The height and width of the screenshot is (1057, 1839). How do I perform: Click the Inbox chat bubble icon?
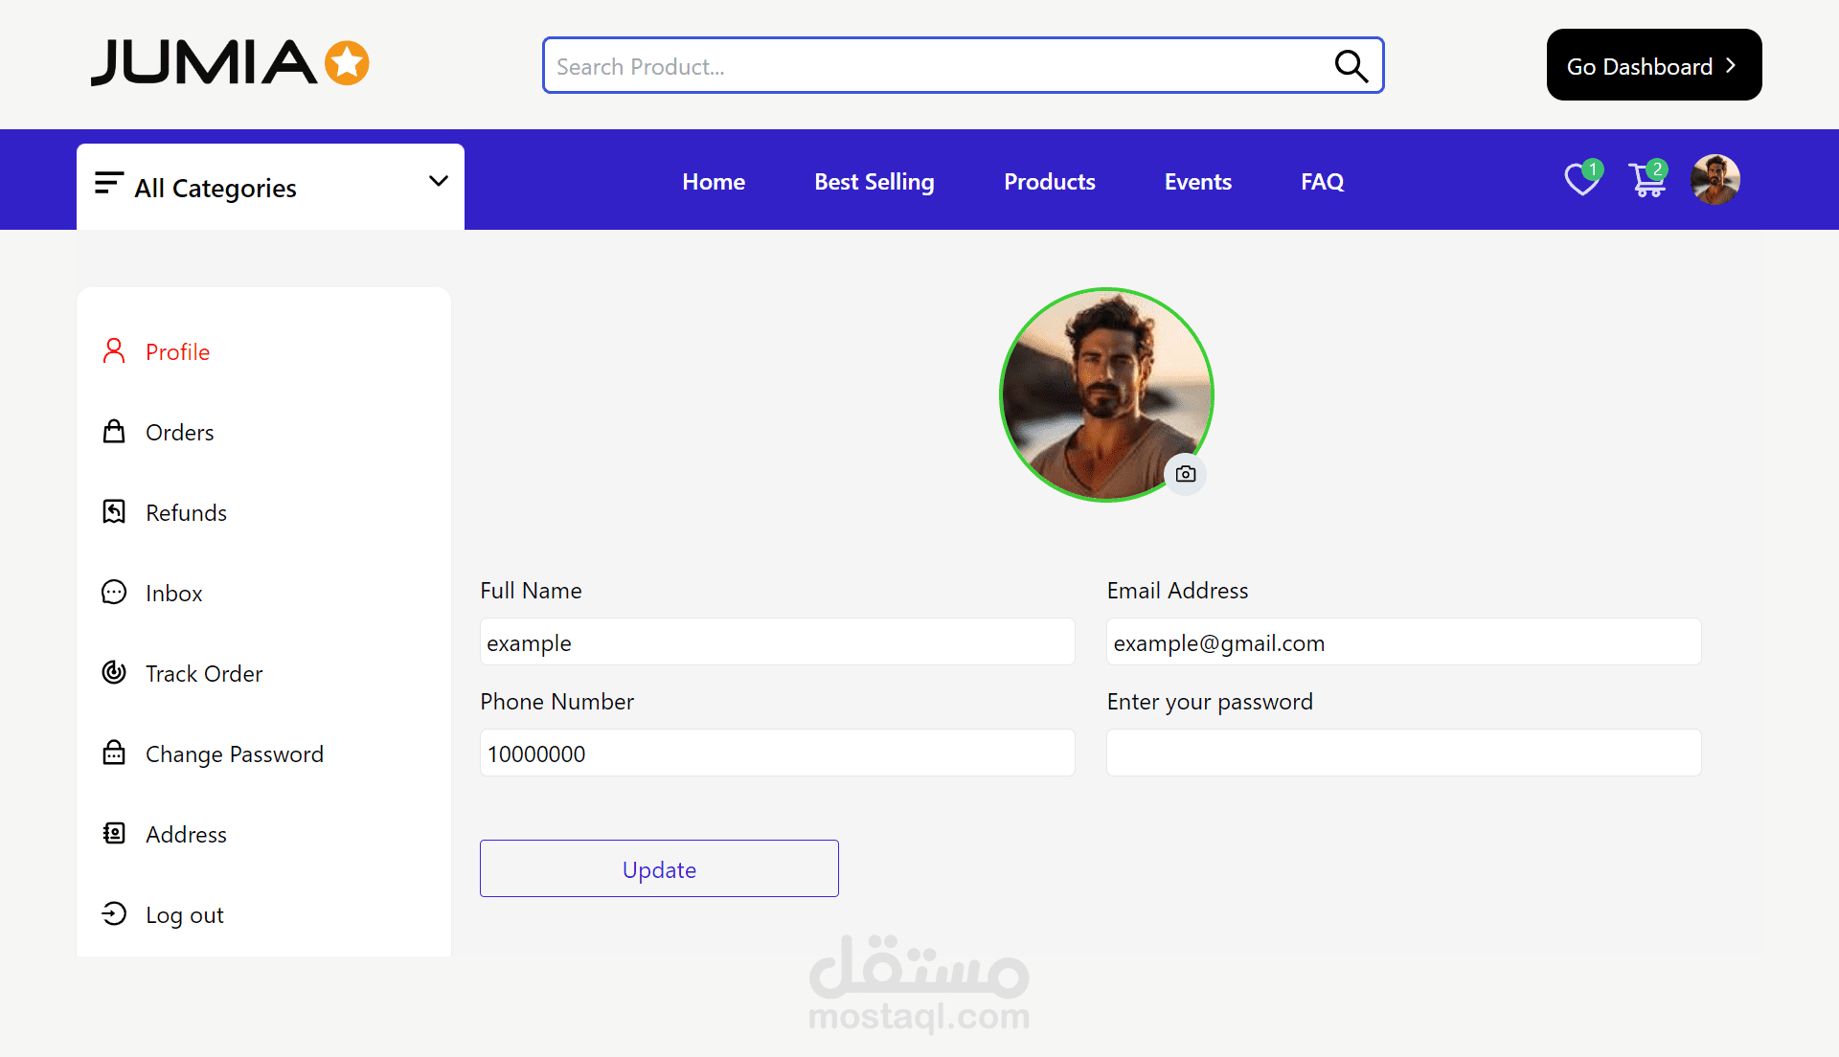point(114,593)
